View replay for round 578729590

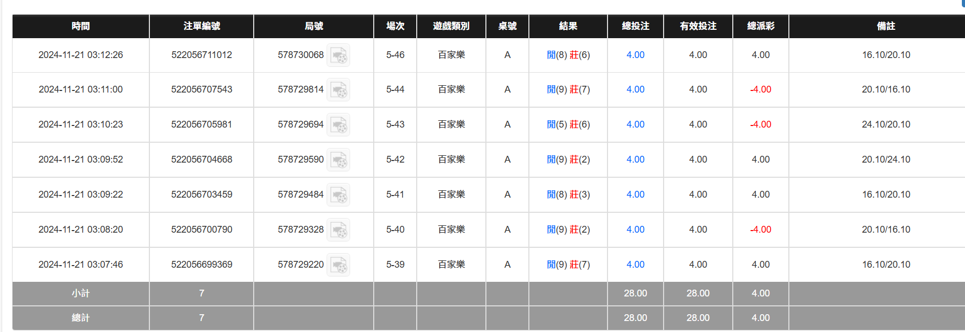(339, 160)
